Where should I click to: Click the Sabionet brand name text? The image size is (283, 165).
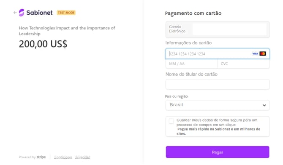click(x=40, y=13)
